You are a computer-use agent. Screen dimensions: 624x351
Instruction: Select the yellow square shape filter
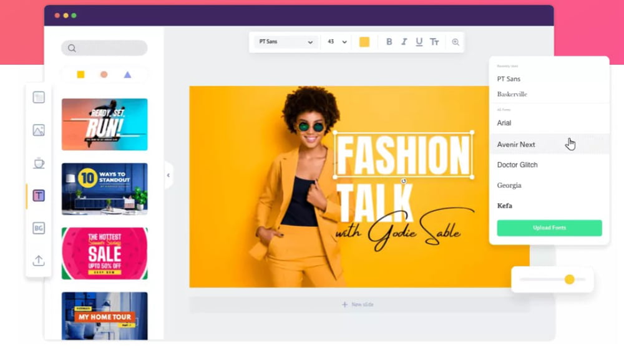click(80, 74)
